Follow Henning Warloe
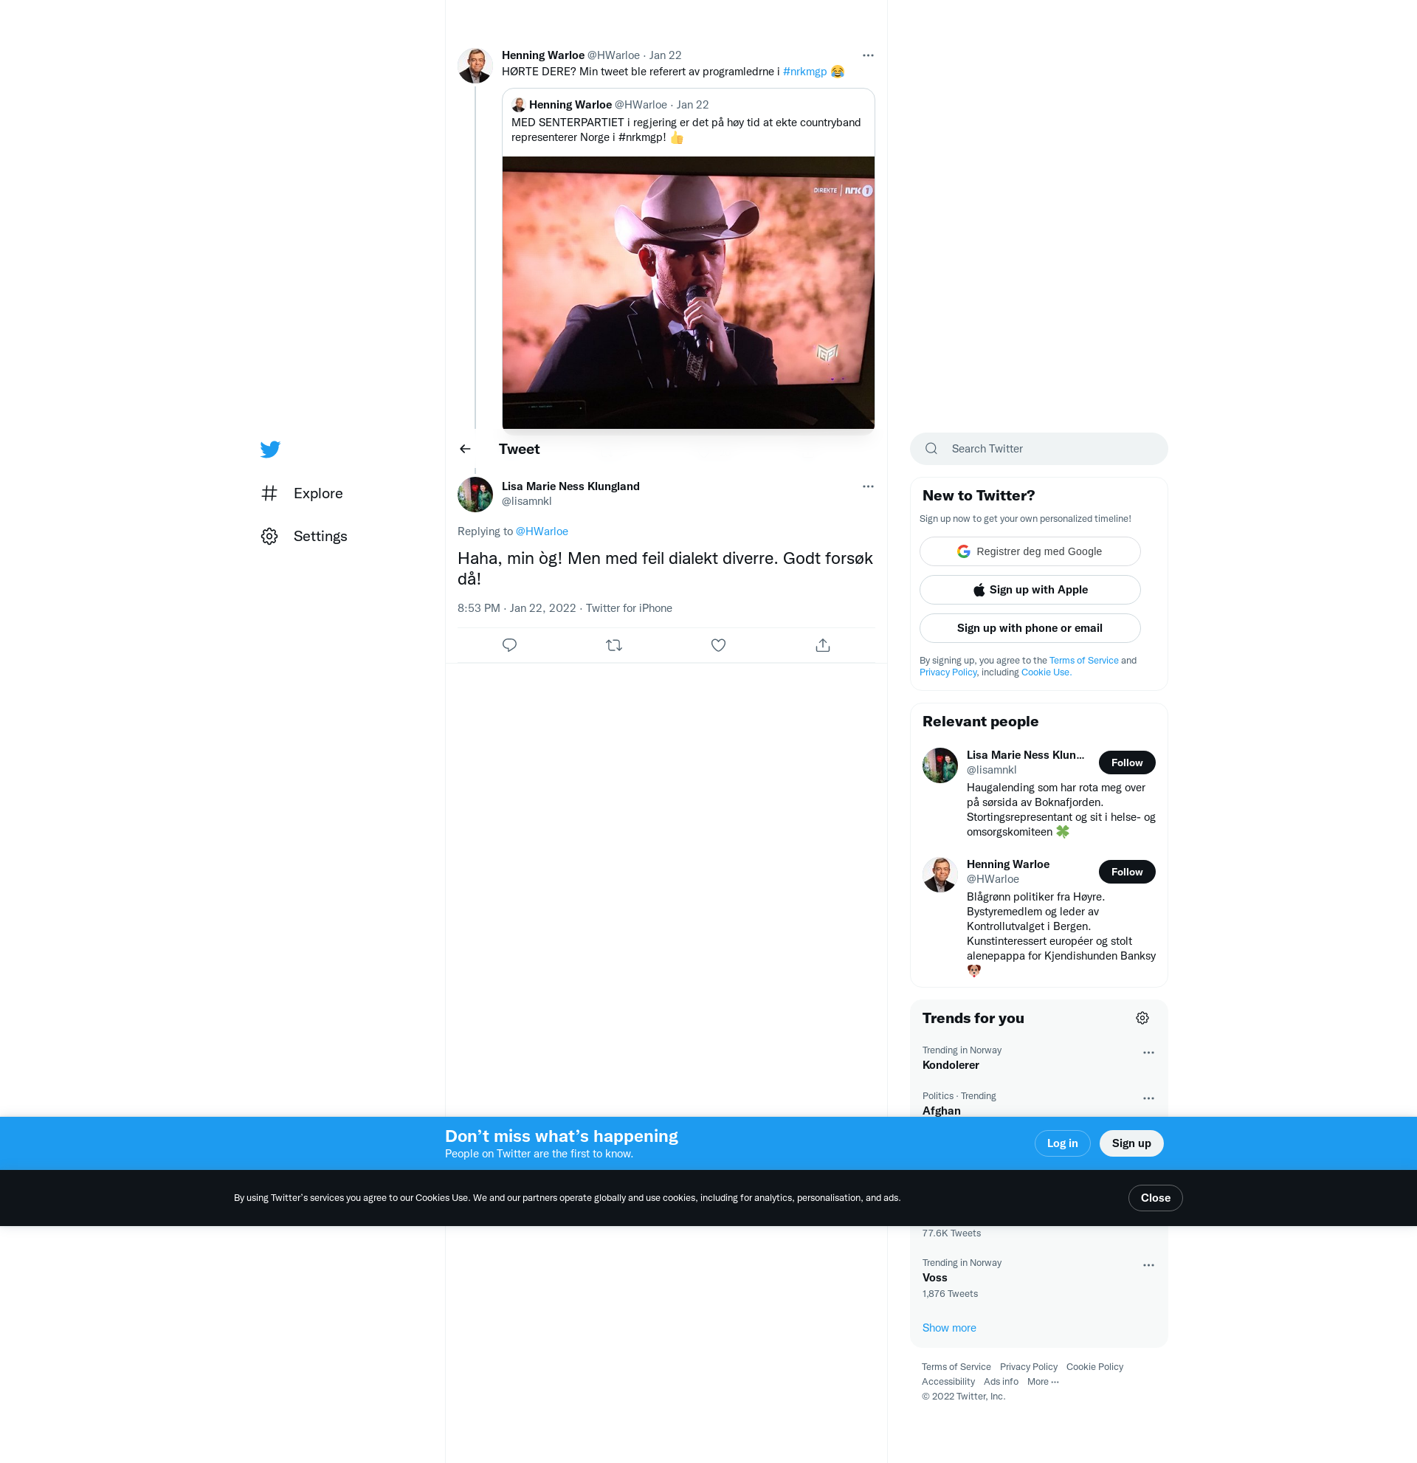1417x1463 pixels. [1127, 872]
